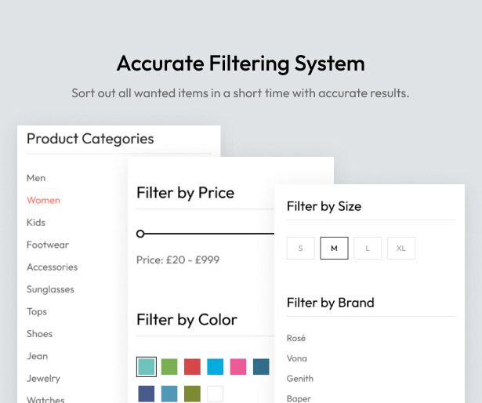Select the bright blue color swatch
This screenshot has width=482, height=403.
tap(215, 366)
